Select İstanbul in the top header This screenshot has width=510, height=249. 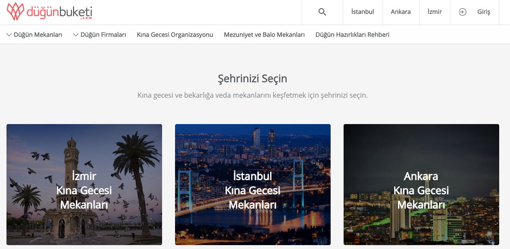[363, 12]
